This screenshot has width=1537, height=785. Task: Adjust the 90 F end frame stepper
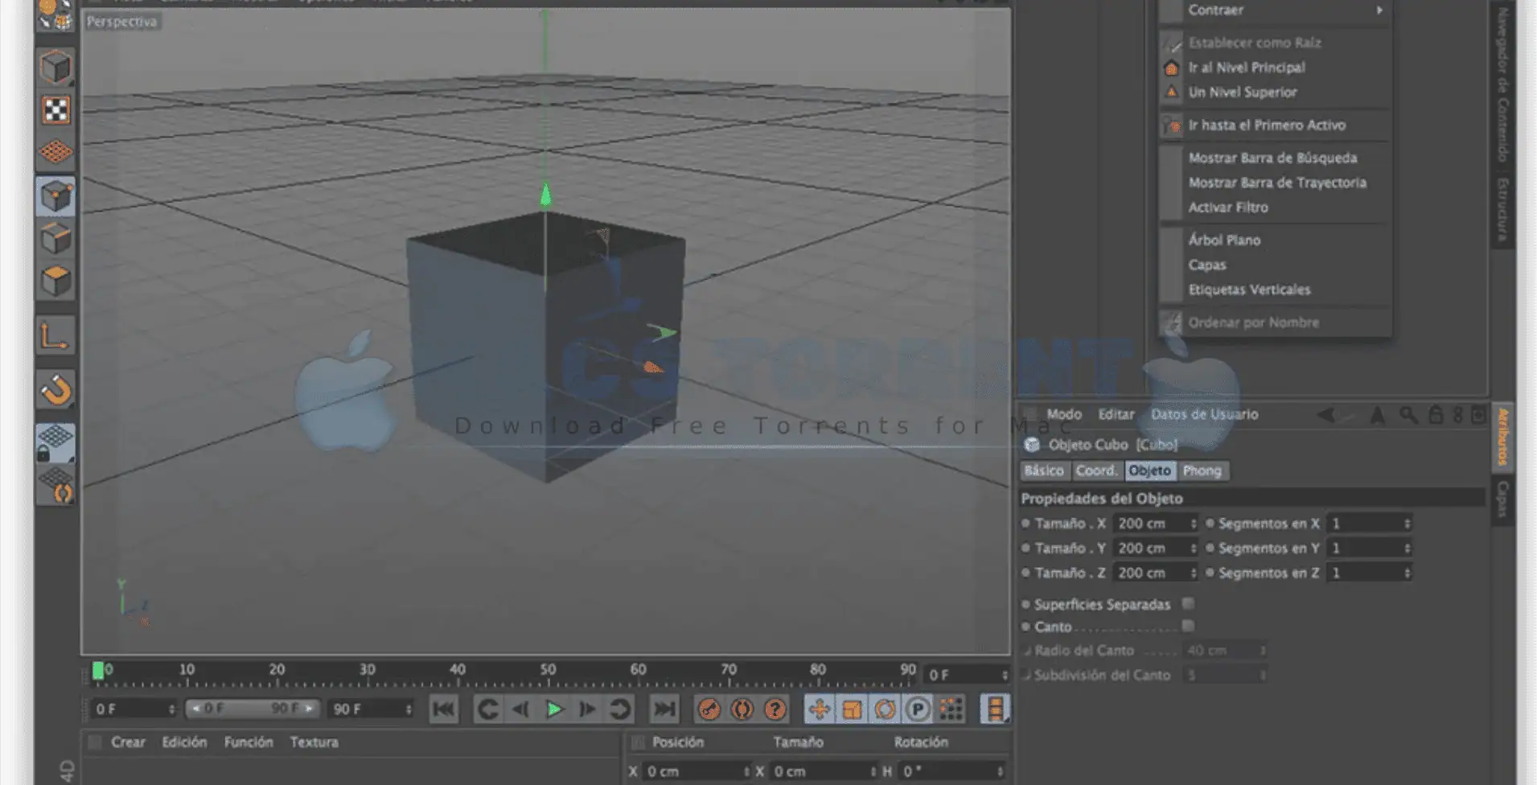[409, 709]
